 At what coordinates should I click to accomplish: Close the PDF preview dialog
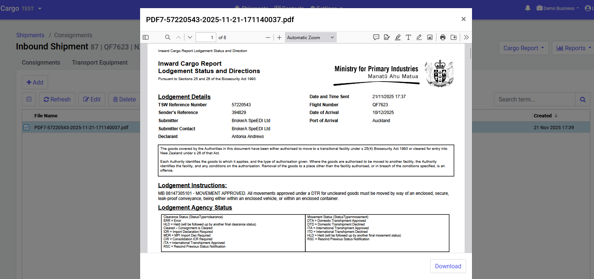pos(464,19)
